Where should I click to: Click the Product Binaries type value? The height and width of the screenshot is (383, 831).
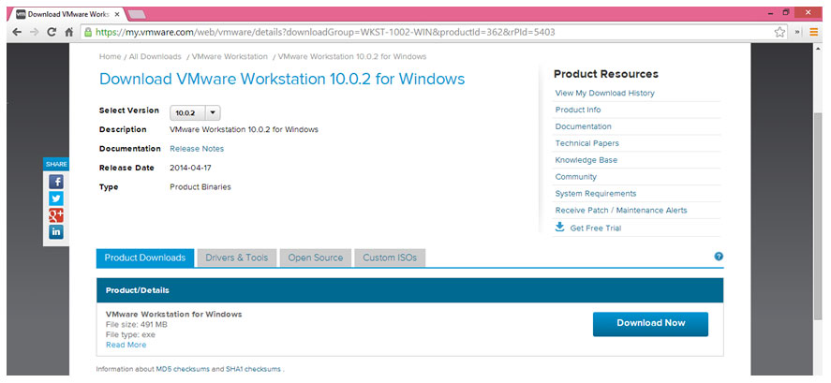coord(200,187)
